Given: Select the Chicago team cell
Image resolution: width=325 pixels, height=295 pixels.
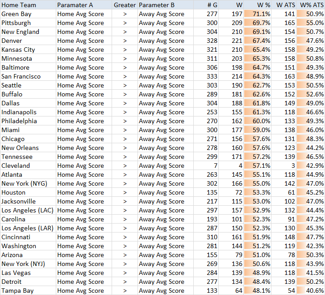Looking at the screenshot, I should pyautogui.click(x=28, y=139).
